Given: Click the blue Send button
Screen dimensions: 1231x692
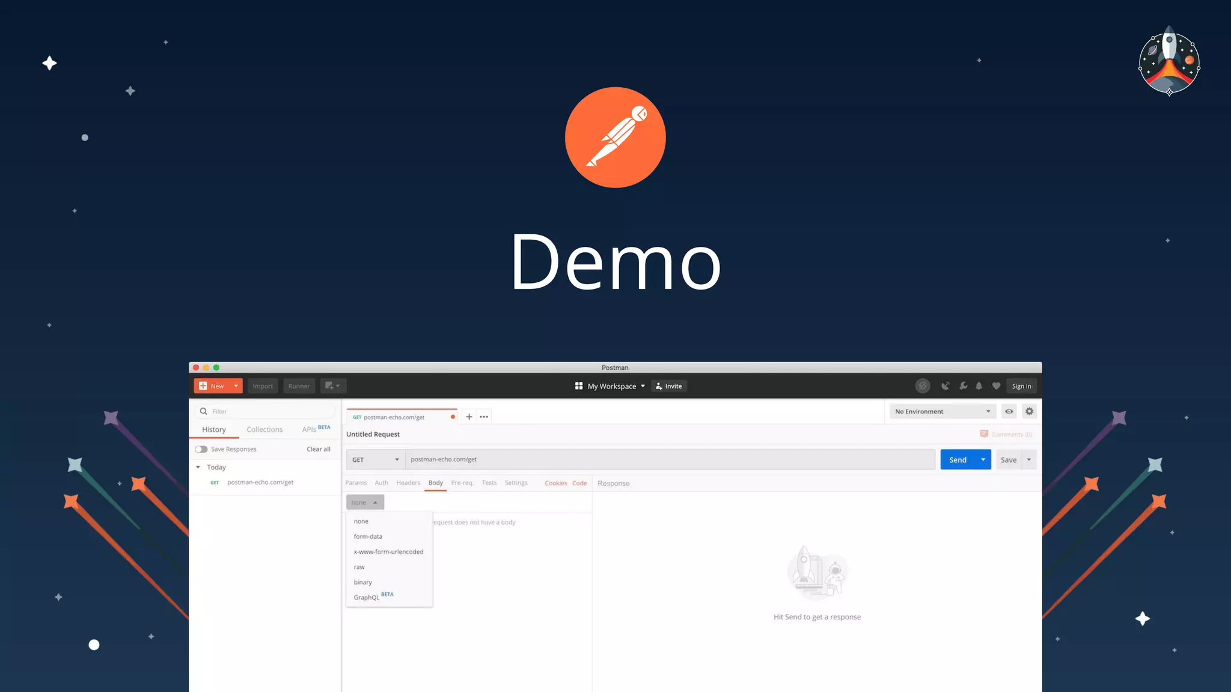Looking at the screenshot, I should [958, 460].
